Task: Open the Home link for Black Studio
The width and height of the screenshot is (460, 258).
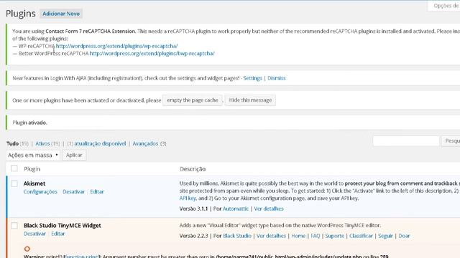Action: click(x=298, y=236)
